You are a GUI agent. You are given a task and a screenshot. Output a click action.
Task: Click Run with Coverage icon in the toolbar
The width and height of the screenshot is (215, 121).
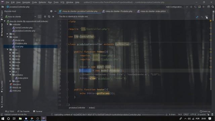[x=195, y=7]
